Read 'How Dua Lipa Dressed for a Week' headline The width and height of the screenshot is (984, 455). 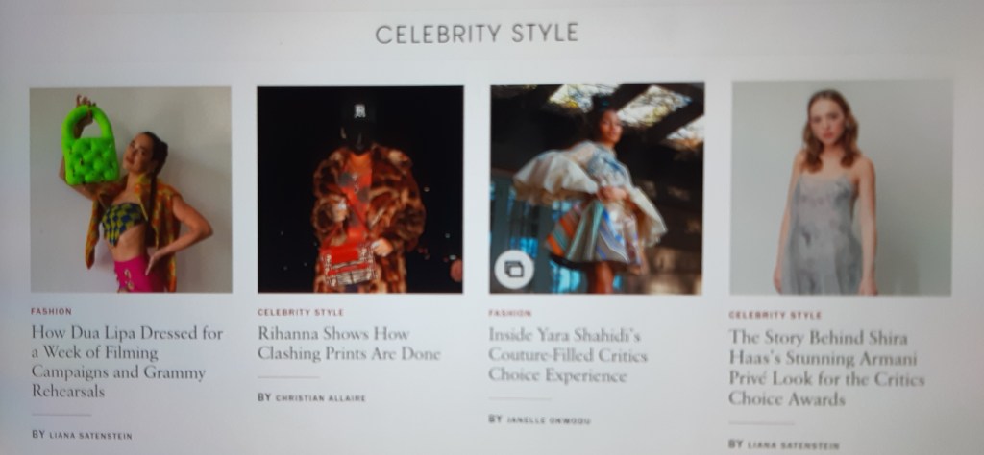pos(127,362)
